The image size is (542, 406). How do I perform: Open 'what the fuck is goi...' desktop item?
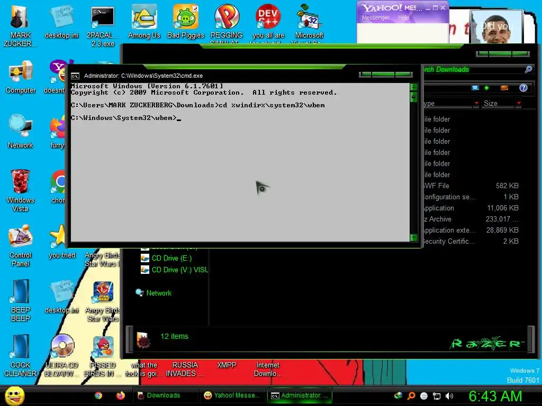coord(144,369)
